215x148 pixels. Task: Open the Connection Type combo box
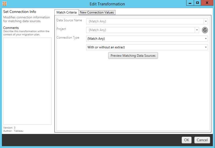pyautogui.click(x=145, y=39)
